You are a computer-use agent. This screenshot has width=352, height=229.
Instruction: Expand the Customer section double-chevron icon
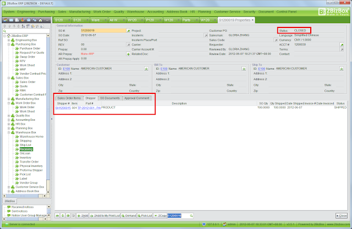click(146, 69)
